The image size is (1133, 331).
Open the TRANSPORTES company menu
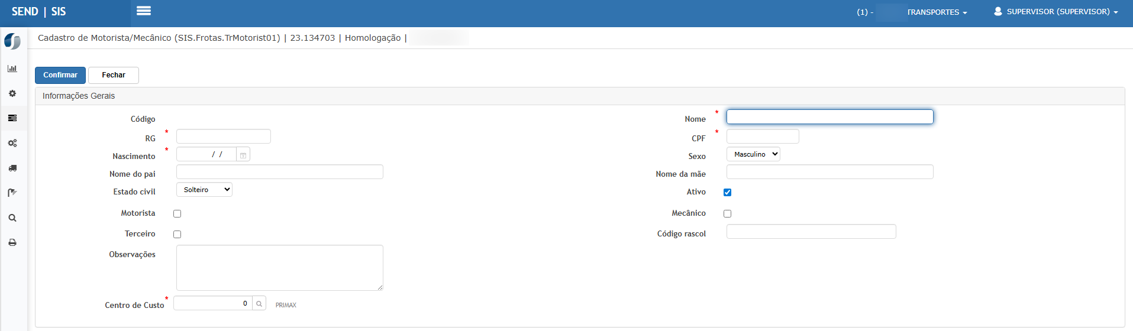click(x=937, y=12)
